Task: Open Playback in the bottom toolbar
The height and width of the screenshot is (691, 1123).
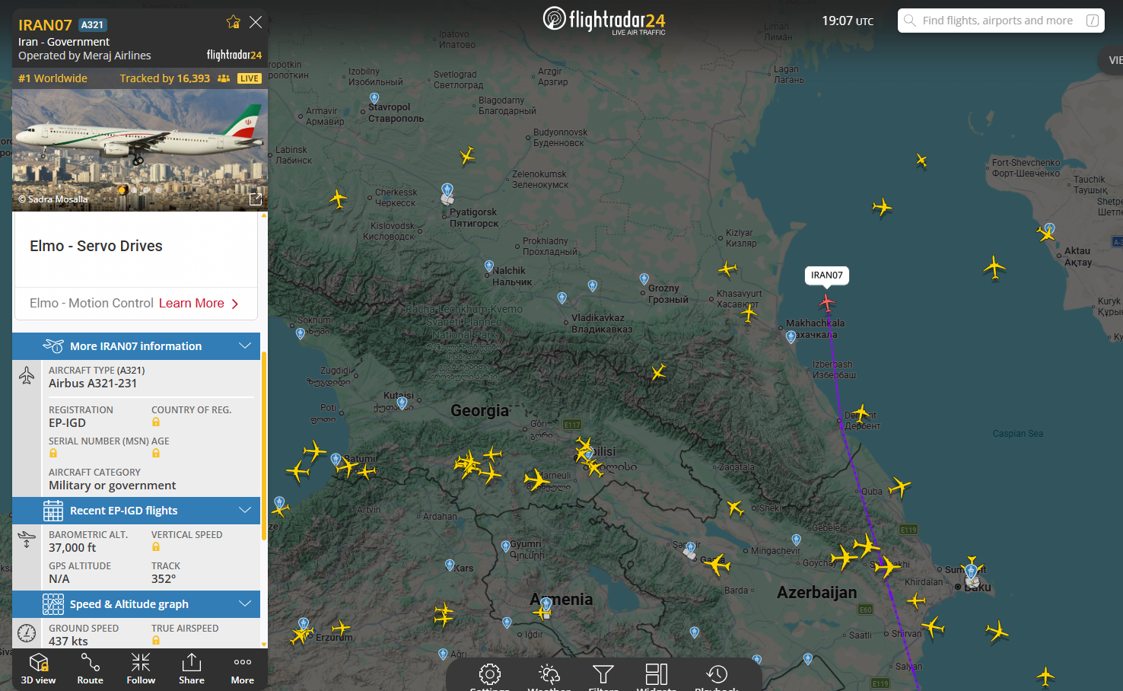Action: (716, 674)
